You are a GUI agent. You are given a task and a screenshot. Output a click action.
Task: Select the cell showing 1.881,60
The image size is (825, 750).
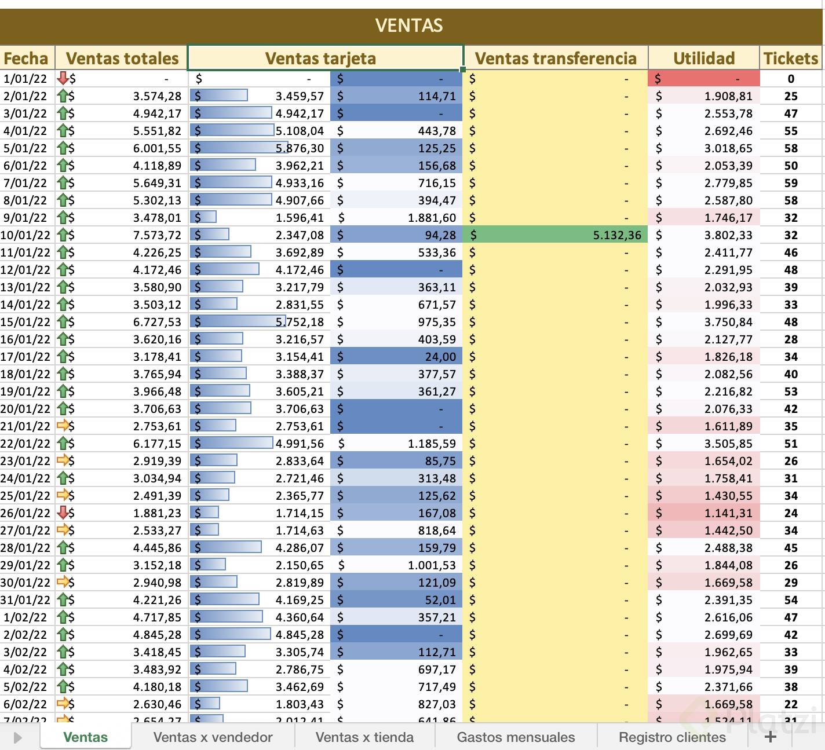397,217
